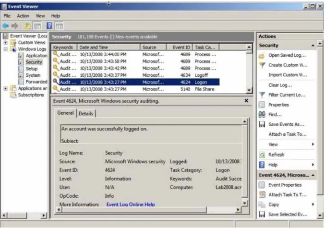Click the Help question mark icon in Actions
The height and width of the screenshot is (228, 326).
(x=262, y=165)
